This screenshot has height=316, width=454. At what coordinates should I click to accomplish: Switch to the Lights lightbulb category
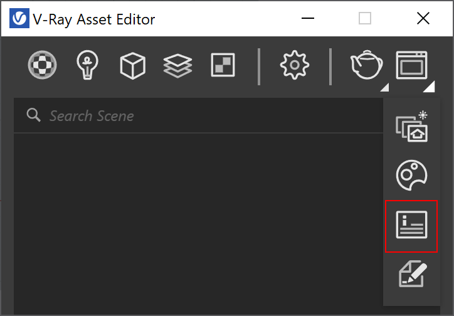click(87, 65)
